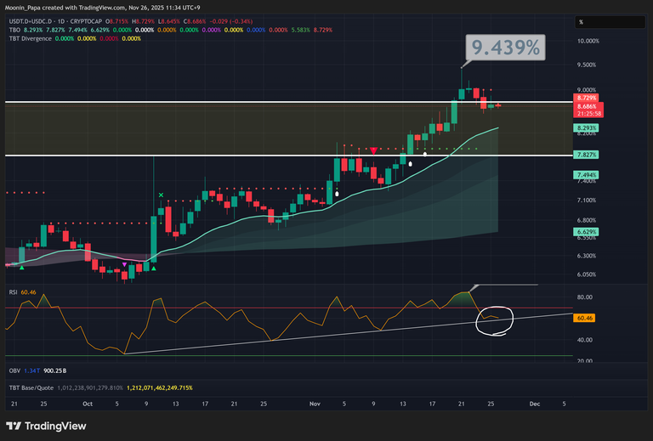Select the OBV pane legend label
Screen dimensions: 653x441
click(x=14, y=371)
